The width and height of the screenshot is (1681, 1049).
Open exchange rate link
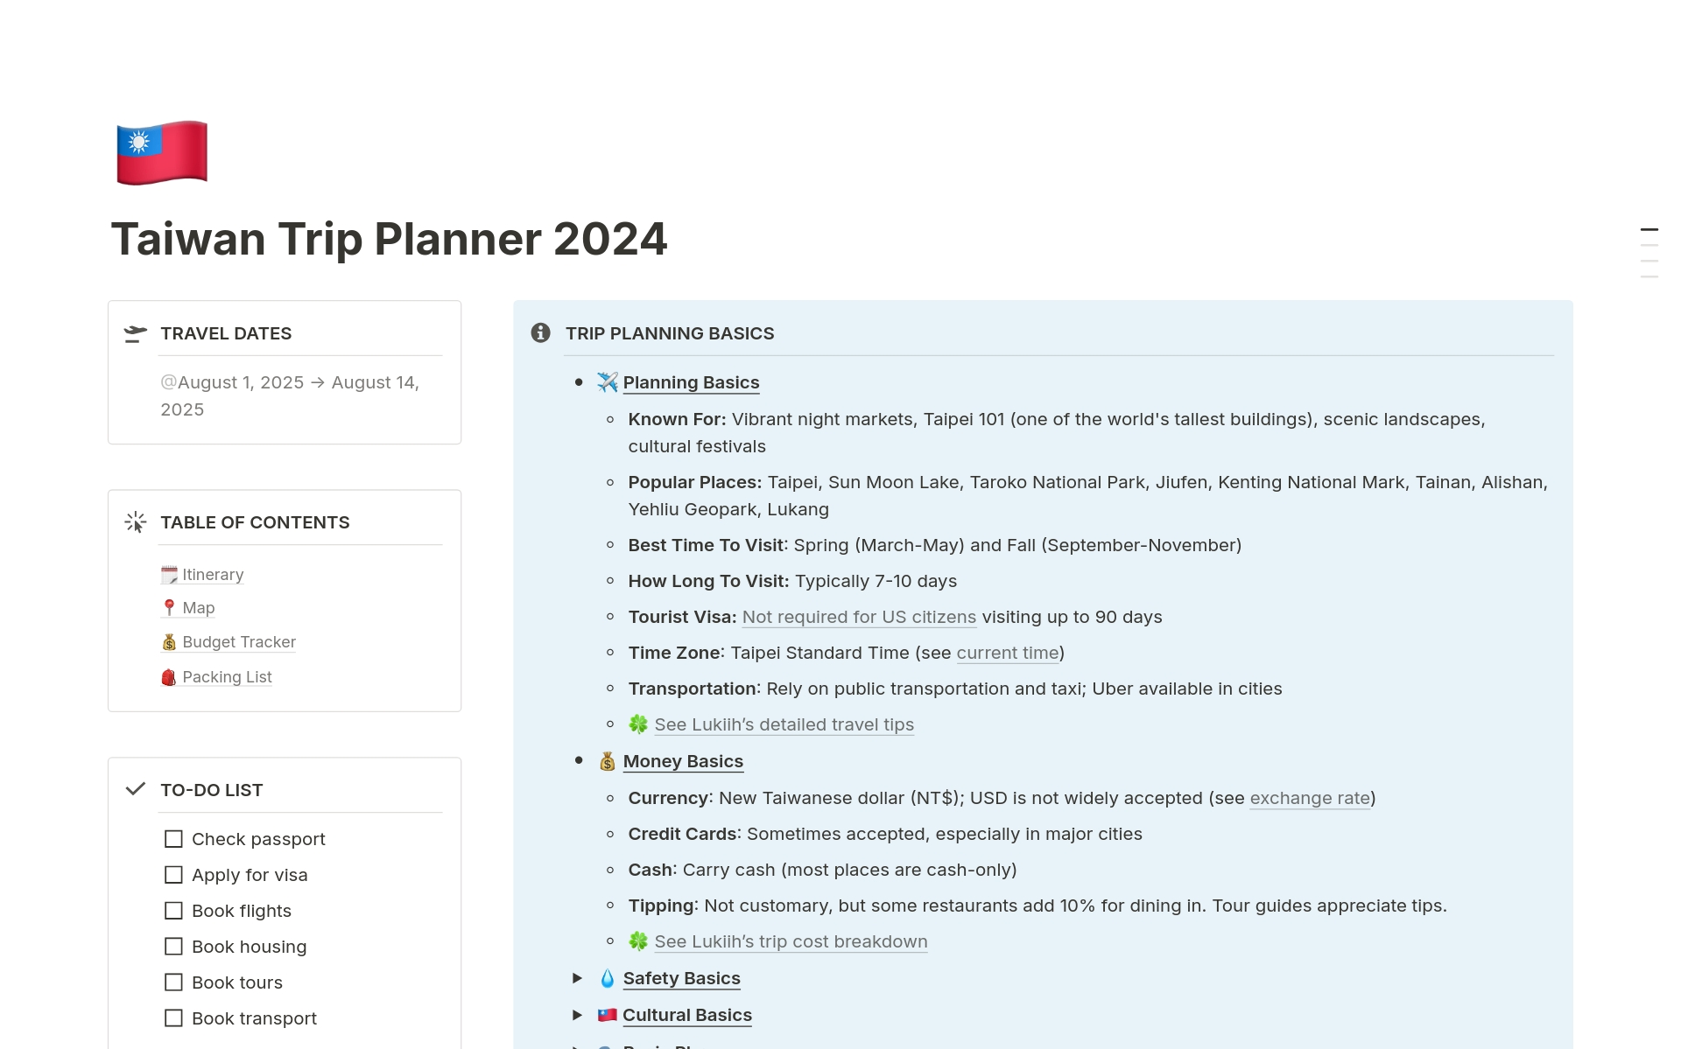(1311, 796)
